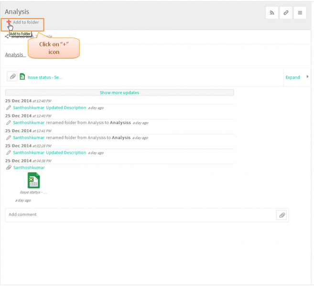314x286 pixels.
Task: Click the a day ago text under the thumbnail
Action: click(23, 201)
